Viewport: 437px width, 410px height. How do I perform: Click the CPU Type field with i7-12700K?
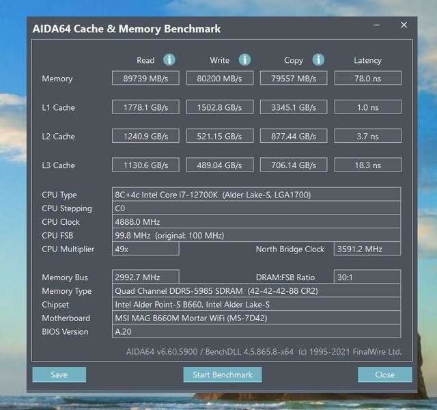coord(256,194)
